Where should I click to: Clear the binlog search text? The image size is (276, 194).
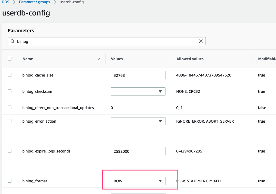(x=201, y=41)
